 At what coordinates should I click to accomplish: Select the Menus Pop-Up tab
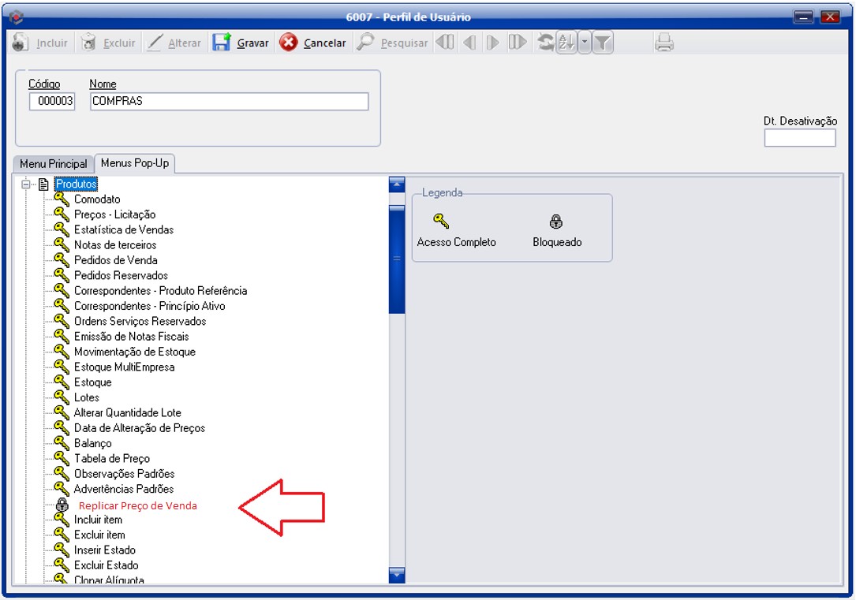pos(135,163)
